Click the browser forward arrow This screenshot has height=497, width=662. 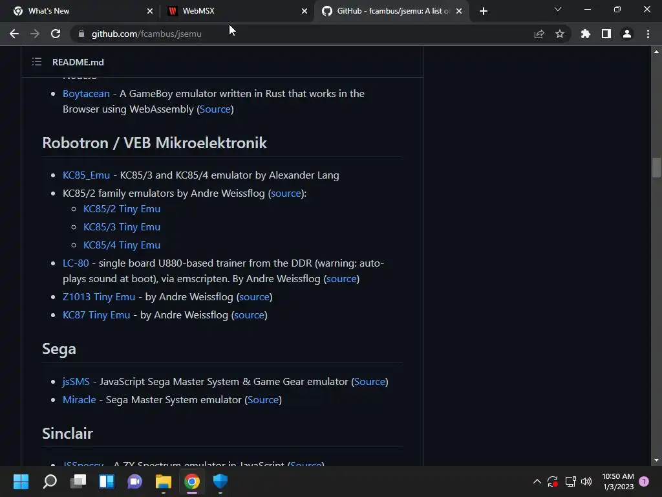point(35,34)
